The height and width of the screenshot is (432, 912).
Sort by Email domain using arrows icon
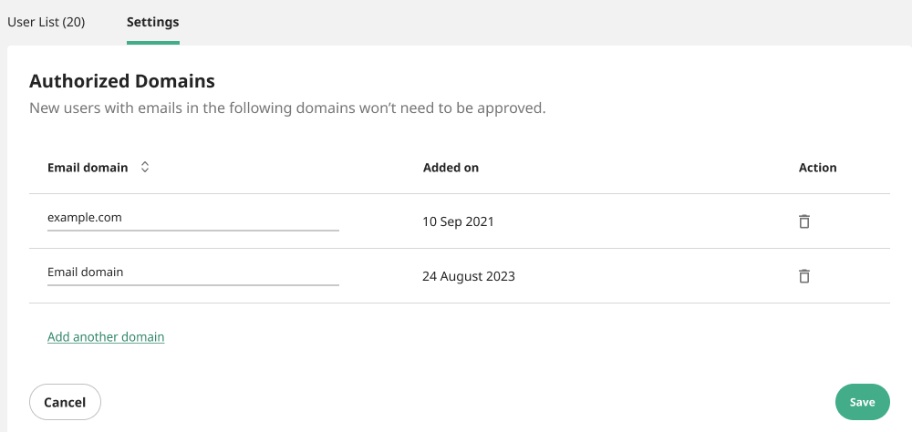pyautogui.click(x=145, y=167)
